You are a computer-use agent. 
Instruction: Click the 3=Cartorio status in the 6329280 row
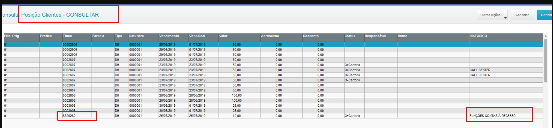tap(354, 116)
